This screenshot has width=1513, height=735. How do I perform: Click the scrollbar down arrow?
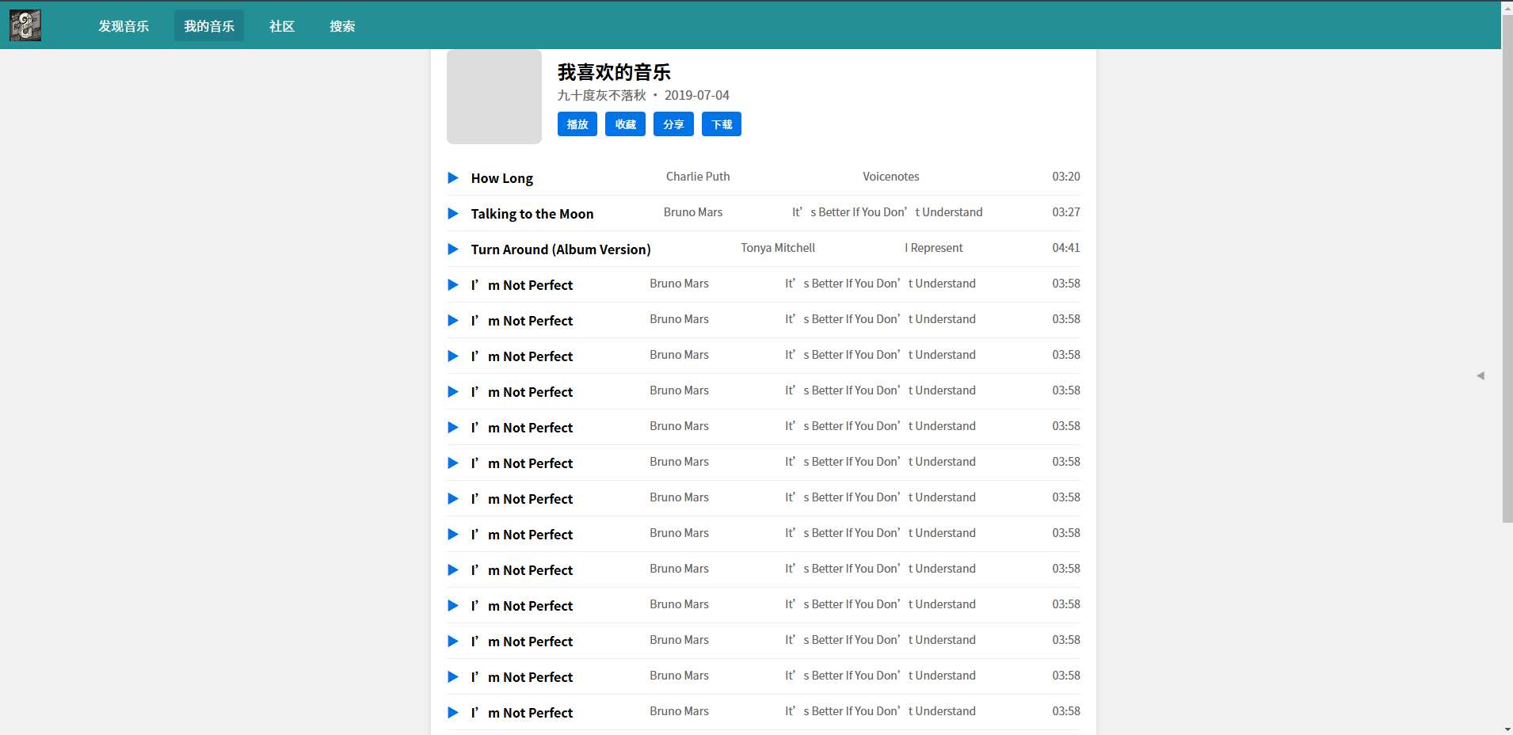(x=1507, y=729)
